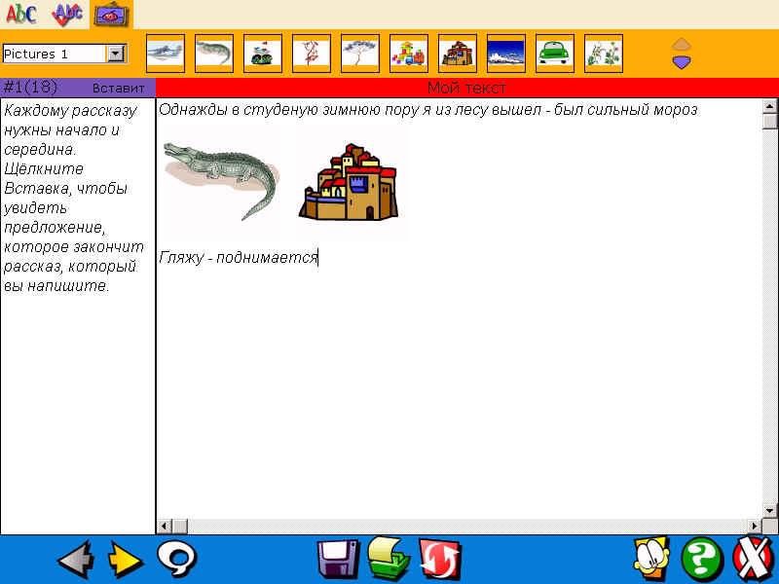Image resolution: width=779 pixels, height=584 pixels.
Task: Click the yellow forward arrow icon
Action: coord(125,560)
